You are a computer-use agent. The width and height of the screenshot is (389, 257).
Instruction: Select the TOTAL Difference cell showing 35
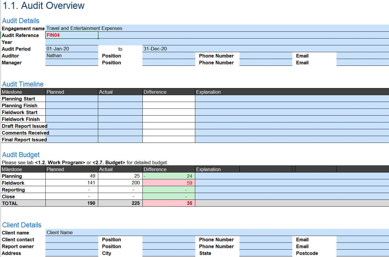coord(169,203)
